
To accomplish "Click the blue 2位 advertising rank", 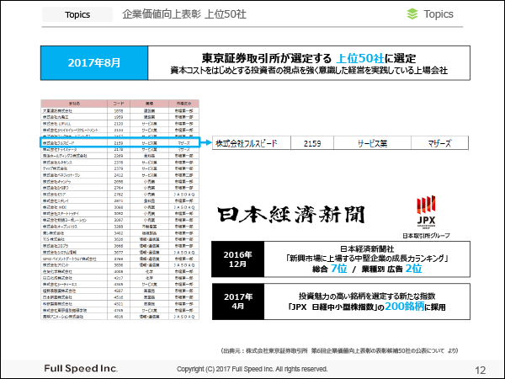I will click(x=413, y=269).
